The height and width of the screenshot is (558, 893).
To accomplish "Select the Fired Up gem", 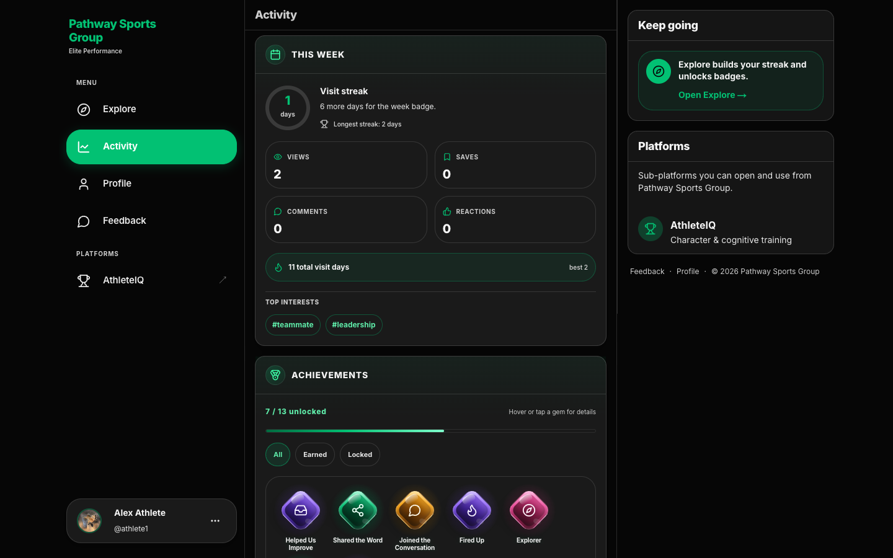I will coord(472,510).
